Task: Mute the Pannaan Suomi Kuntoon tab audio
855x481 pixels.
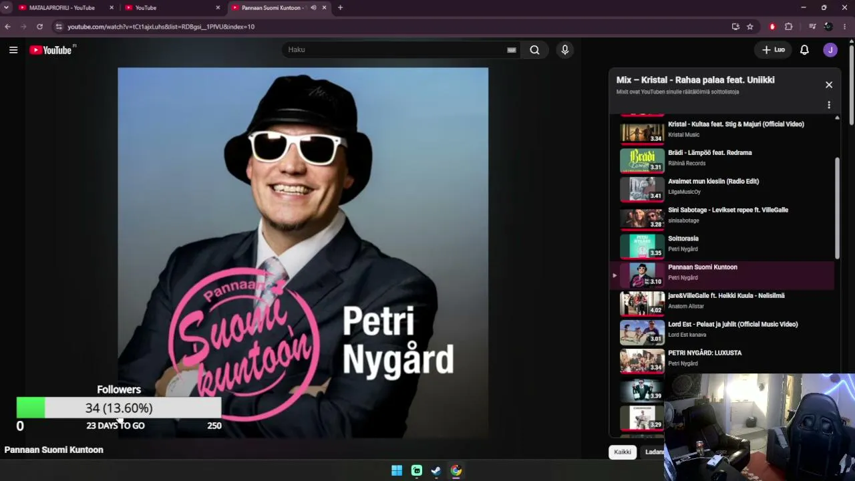Action: click(x=313, y=7)
